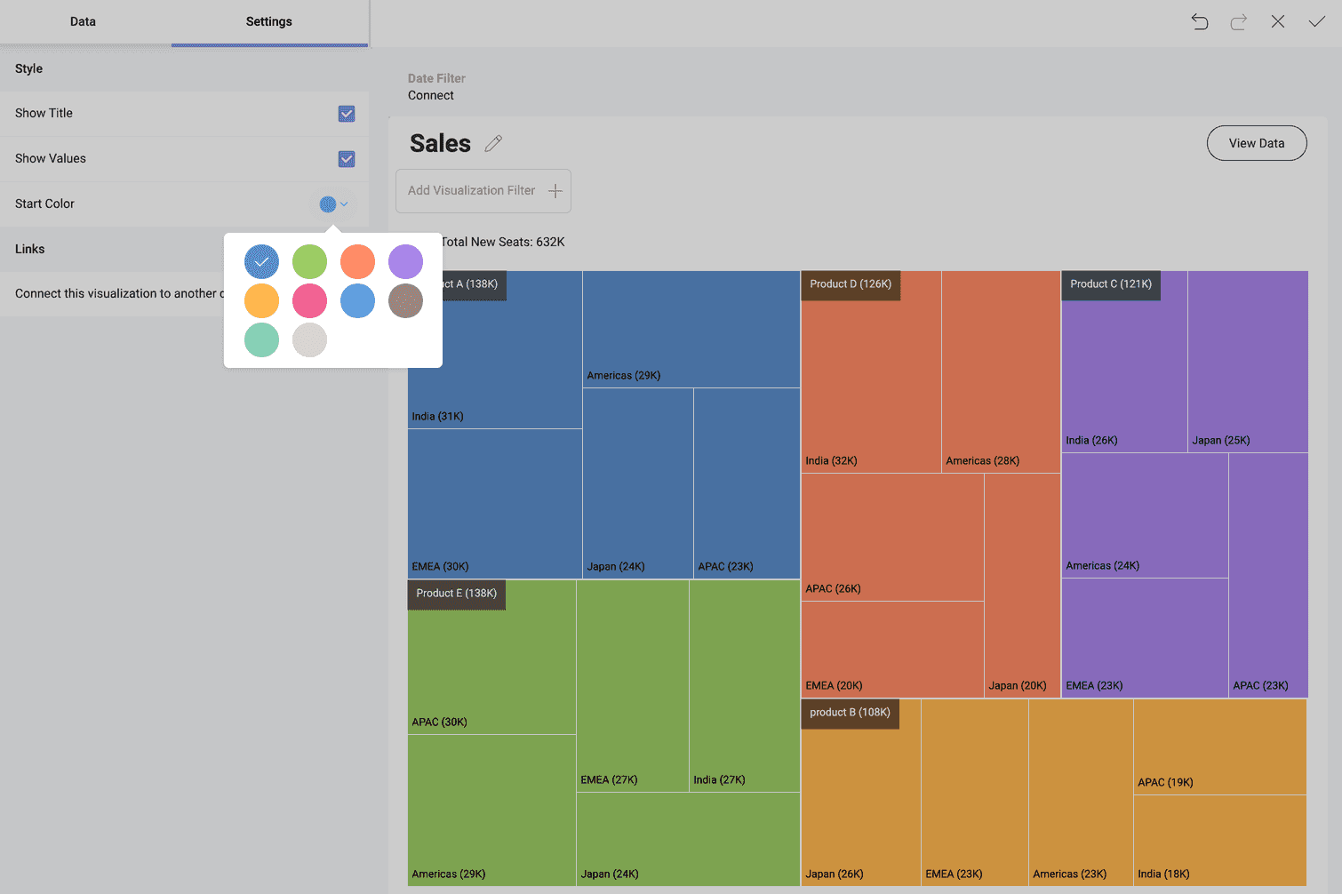The width and height of the screenshot is (1342, 894).
Task: Click the product B (108K) header
Action: pos(850,713)
